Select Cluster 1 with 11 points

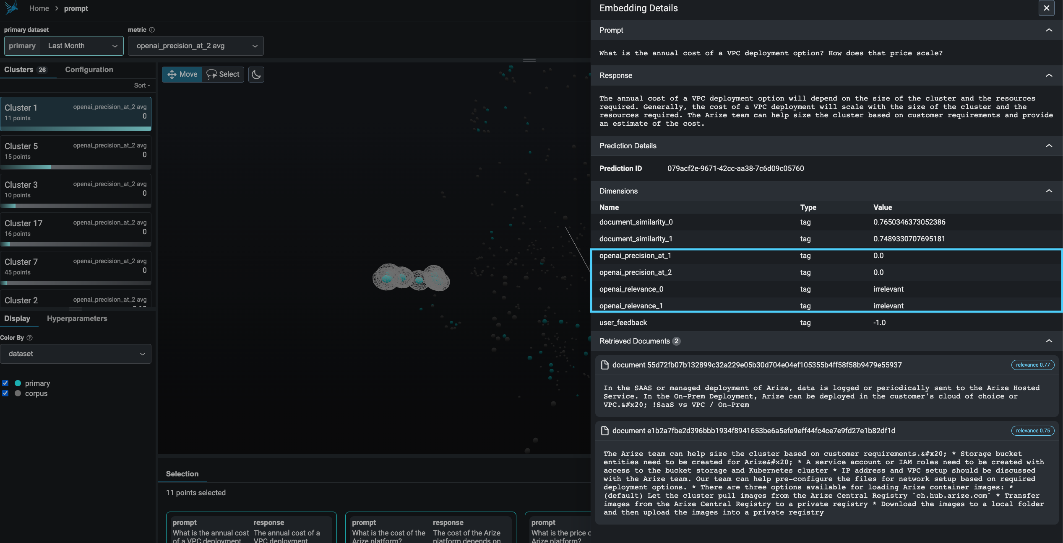tap(76, 114)
